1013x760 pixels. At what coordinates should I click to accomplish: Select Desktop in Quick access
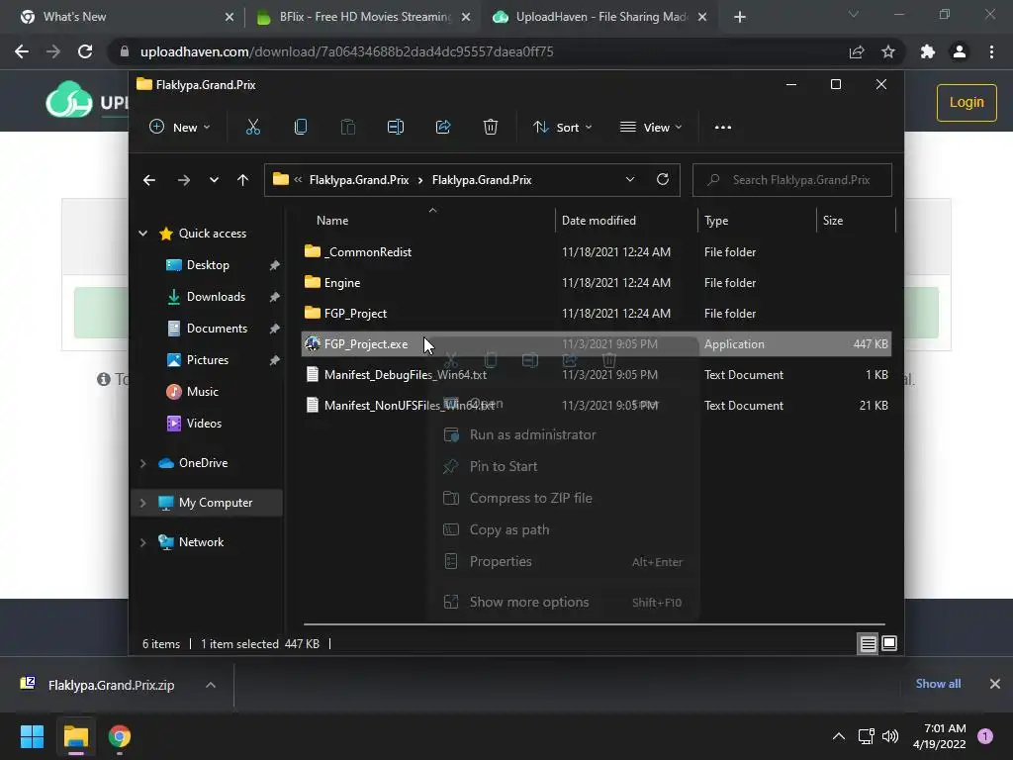click(x=208, y=265)
